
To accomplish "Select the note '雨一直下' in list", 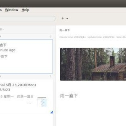I will (x=26, y=56).
